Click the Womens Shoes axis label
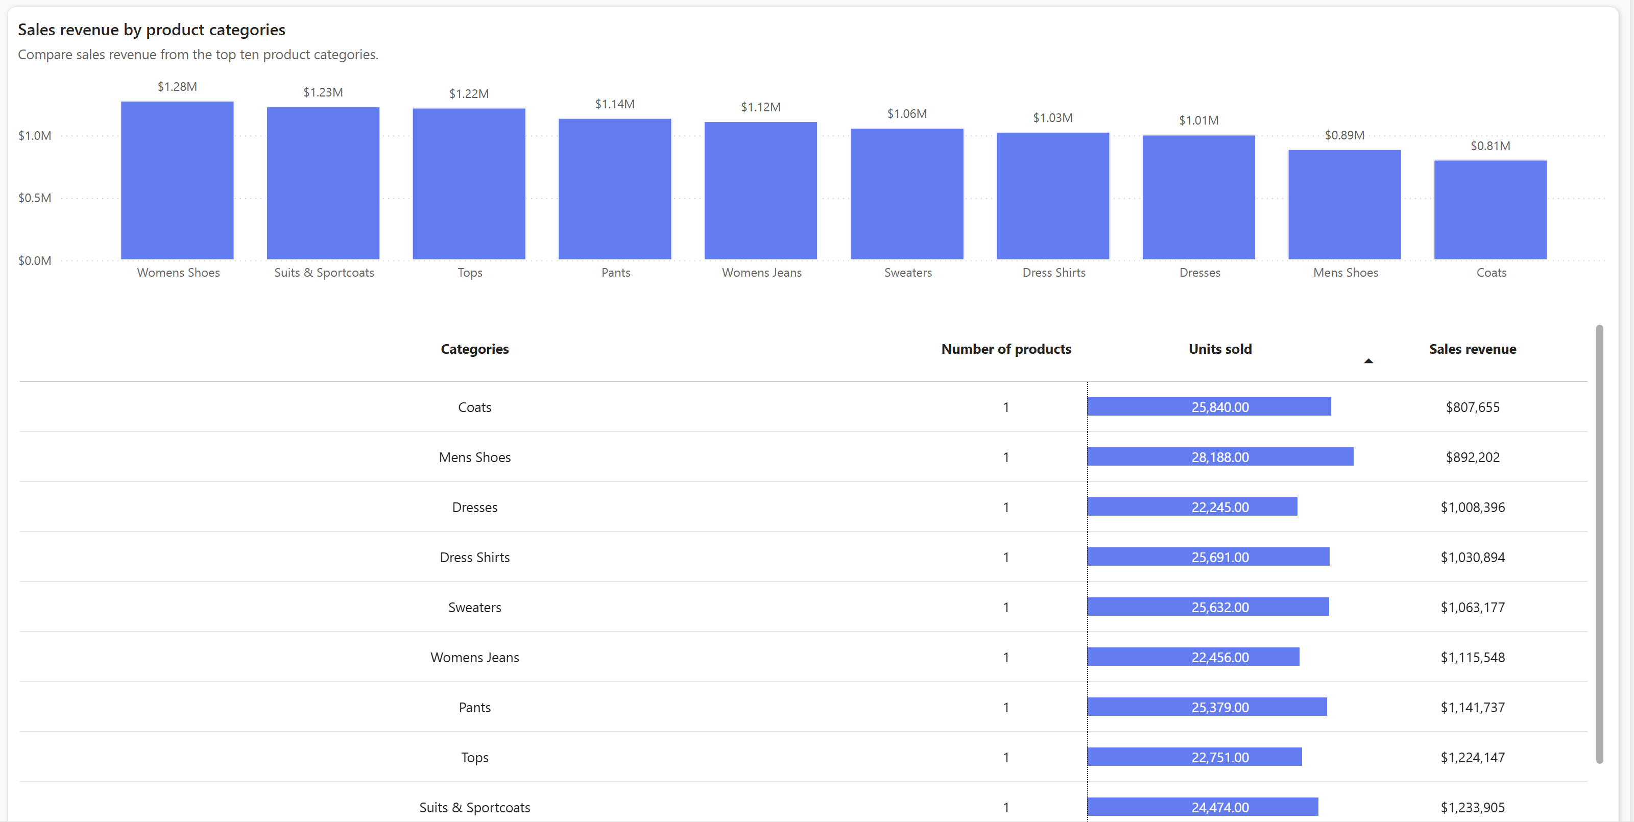 (x=178, y=273)
